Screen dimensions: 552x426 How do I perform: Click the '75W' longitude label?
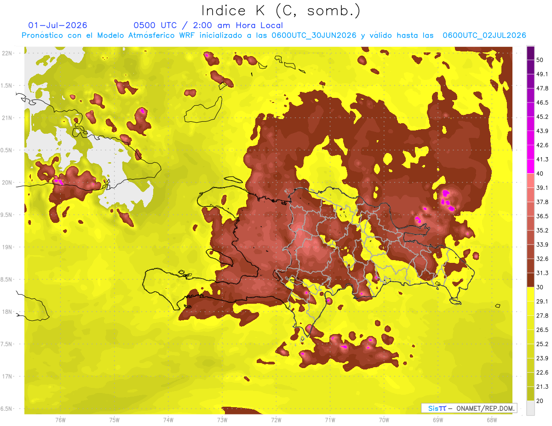[x=115, y=420]
